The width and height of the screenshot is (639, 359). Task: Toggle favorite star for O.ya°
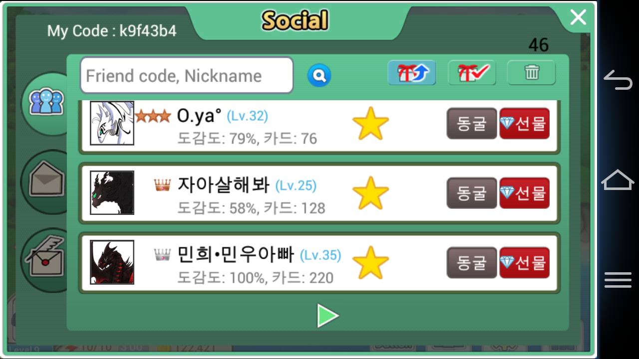coord(370,124)
